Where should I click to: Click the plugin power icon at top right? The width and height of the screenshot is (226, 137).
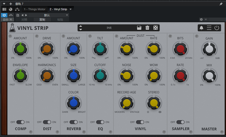[217, 28]
